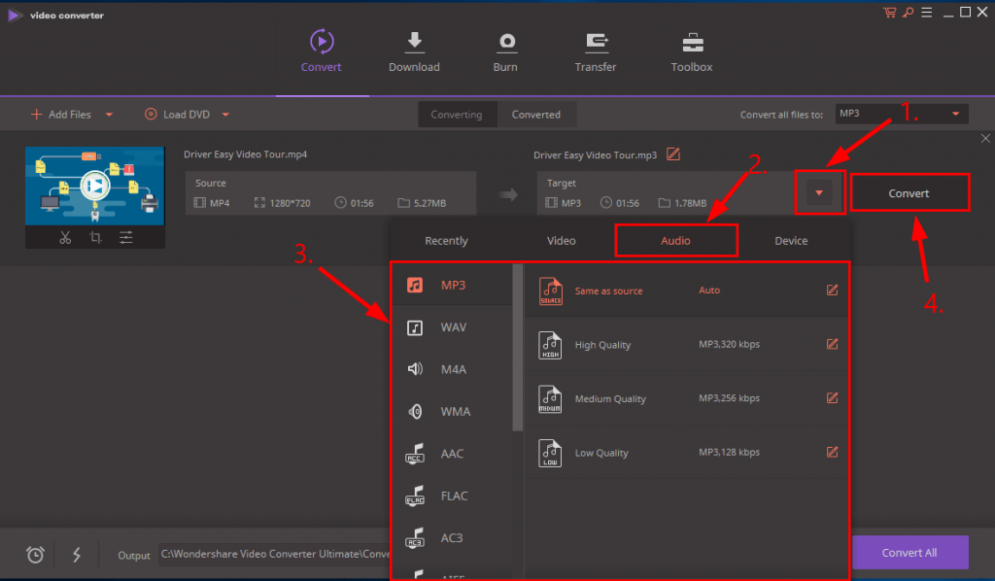Expand the Load DVD dropdown arrow

pyautogui.click(x=225, y=115)
